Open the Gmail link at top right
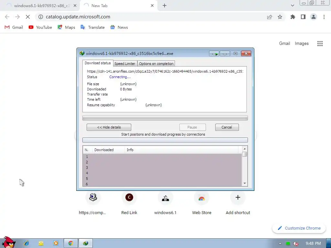Image resolution: width=331 pixels, height=248 pixels. click(x=284, y=44)
